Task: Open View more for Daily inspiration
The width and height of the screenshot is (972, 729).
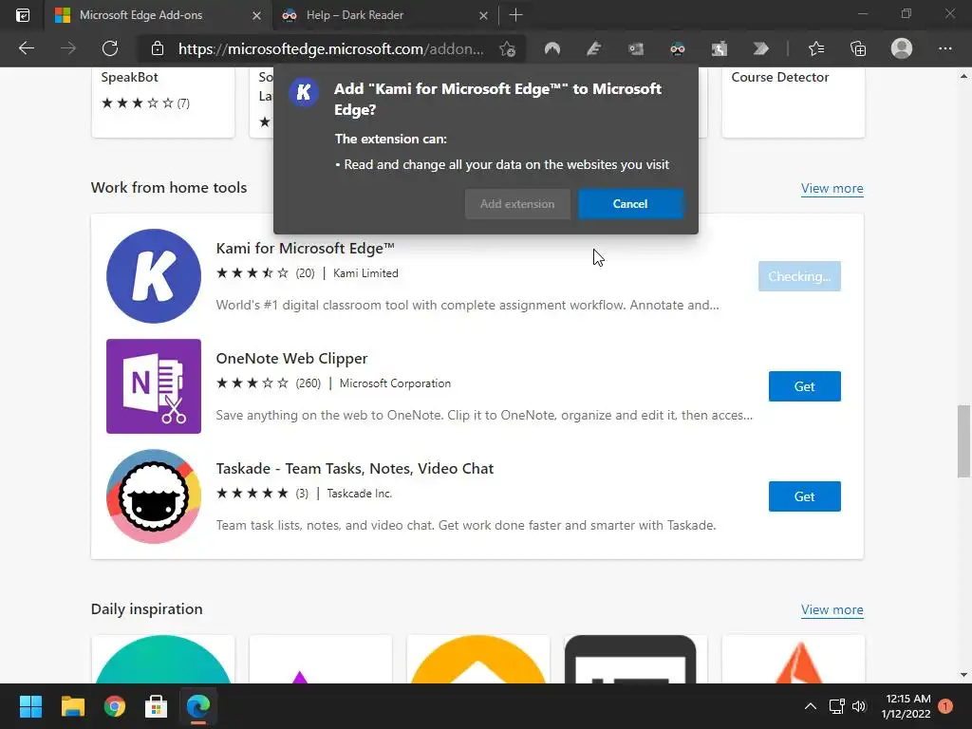Action: coord(832,610)
